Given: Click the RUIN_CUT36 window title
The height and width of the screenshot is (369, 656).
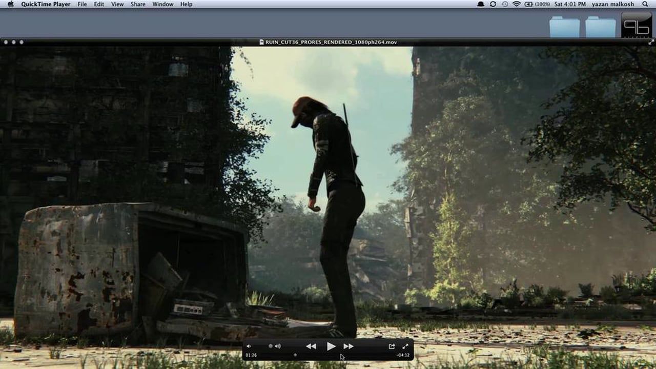Looking at the screenshot, I should point(331,42).
